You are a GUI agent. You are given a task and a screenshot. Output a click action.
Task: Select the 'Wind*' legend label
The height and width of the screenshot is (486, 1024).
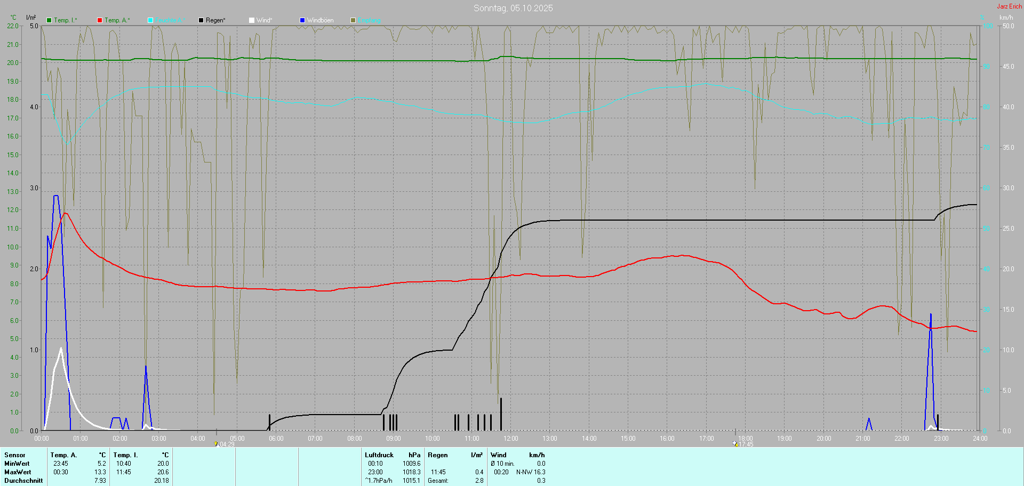(265, 20)
